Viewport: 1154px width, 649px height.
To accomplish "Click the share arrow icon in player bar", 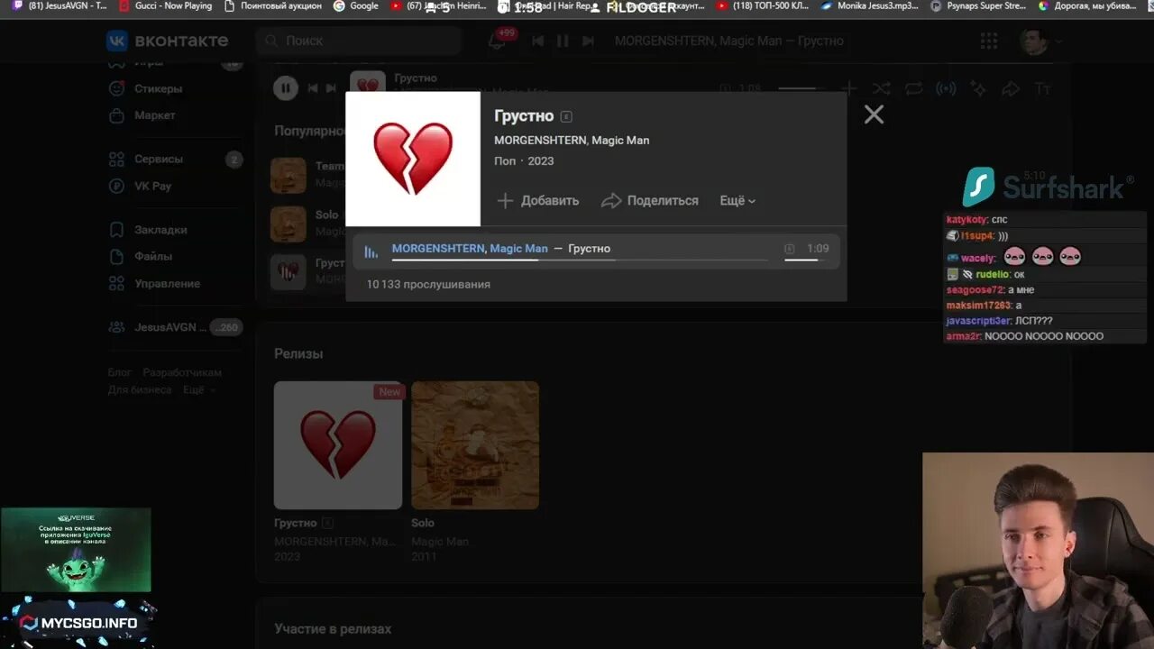I will pyautogui.click(x=1011, y=88).
